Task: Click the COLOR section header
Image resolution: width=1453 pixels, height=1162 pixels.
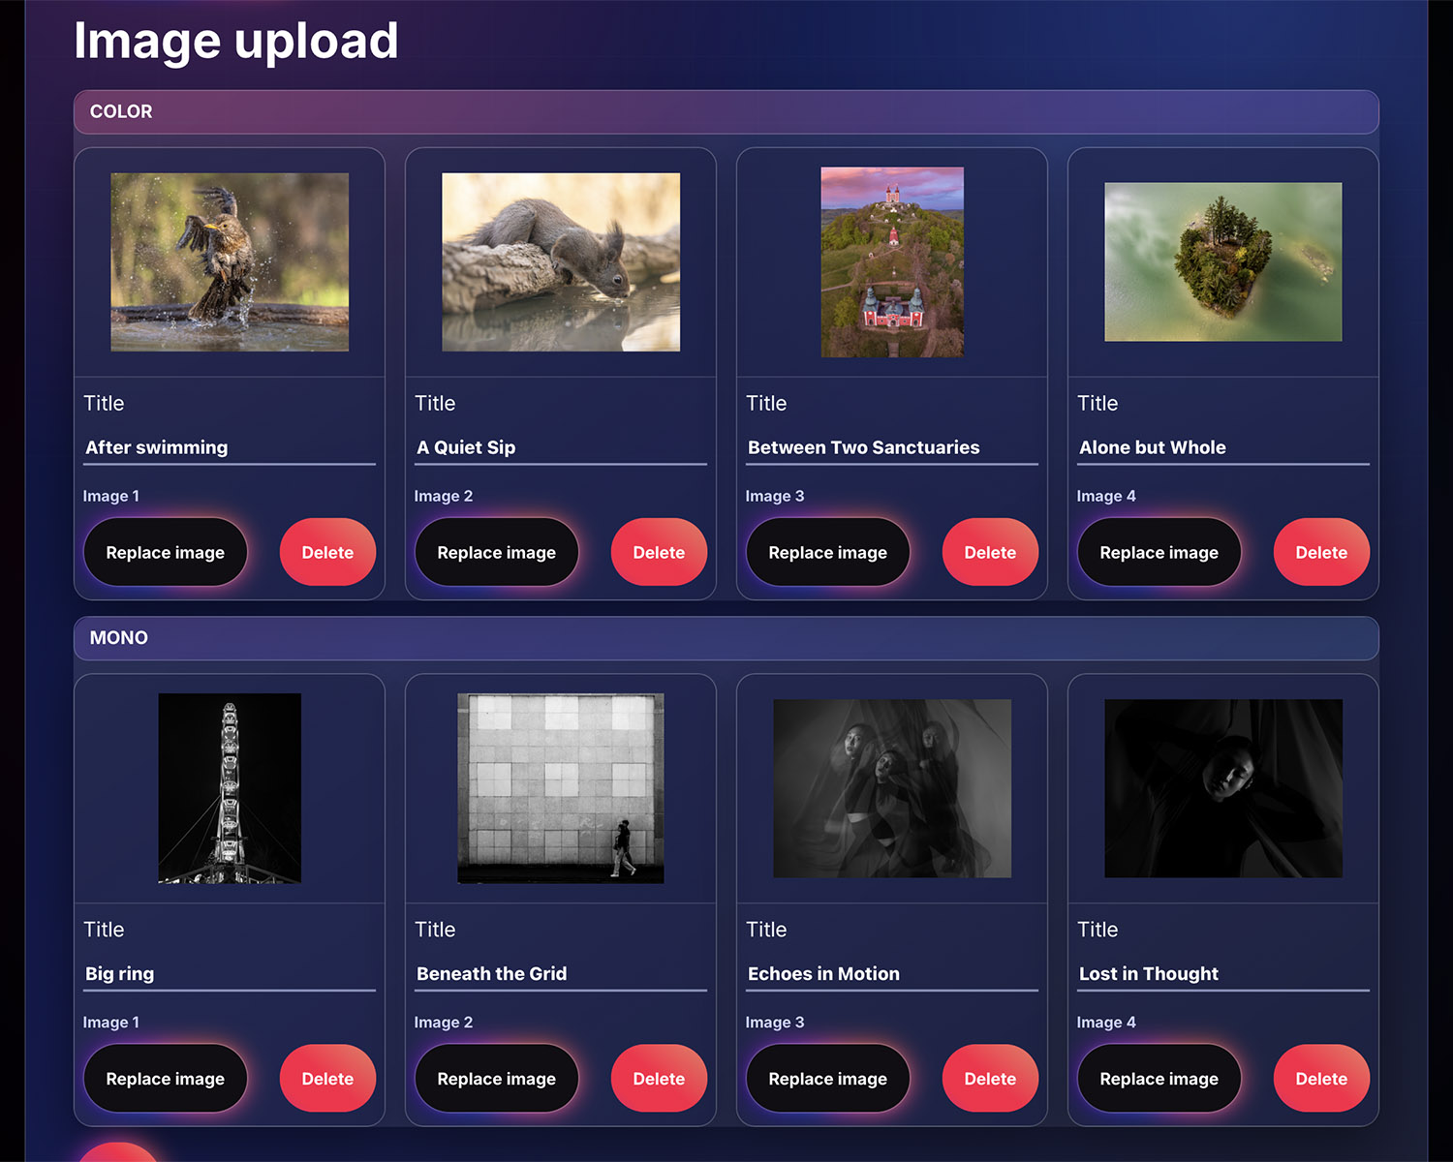Action: (726, 112)
